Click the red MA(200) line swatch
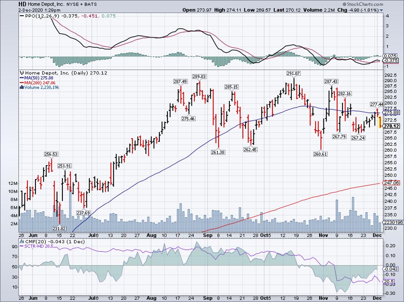404x302 pixels. tap(22, 83)
